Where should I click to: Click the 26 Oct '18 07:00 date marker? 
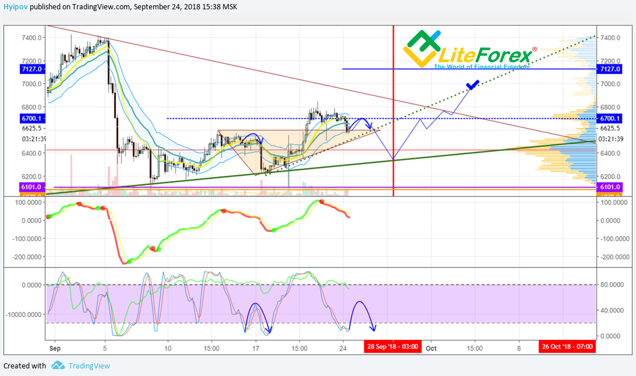[x=567, y=347]
